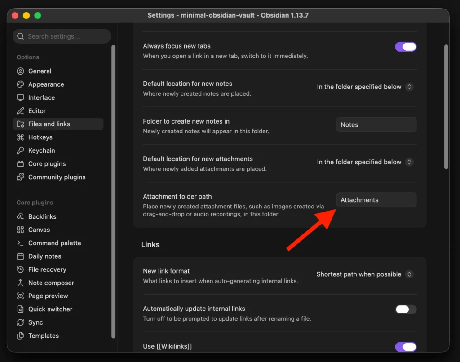The height and width of the screenshot is (362, 460).
Task: Click the sidebar navigation scrollbar
Action: coord(113,192)
